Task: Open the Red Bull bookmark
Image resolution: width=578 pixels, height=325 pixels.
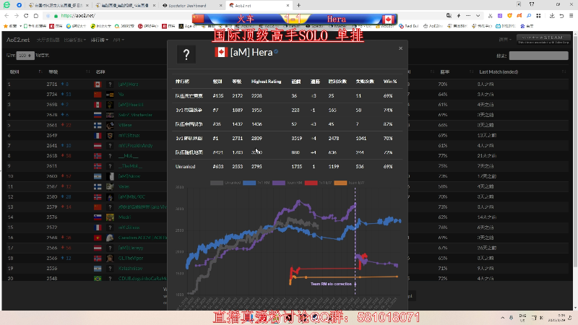Action: (409, 26)
